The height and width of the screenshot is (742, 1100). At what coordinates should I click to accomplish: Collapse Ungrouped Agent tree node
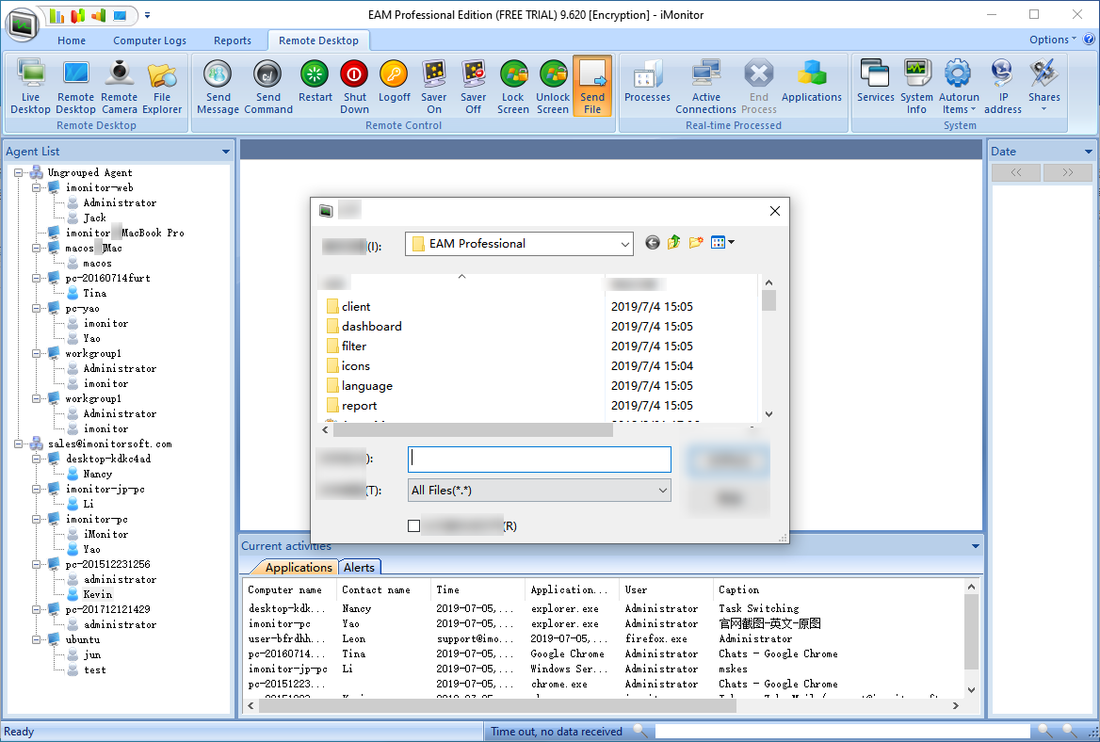coord(19,172)
